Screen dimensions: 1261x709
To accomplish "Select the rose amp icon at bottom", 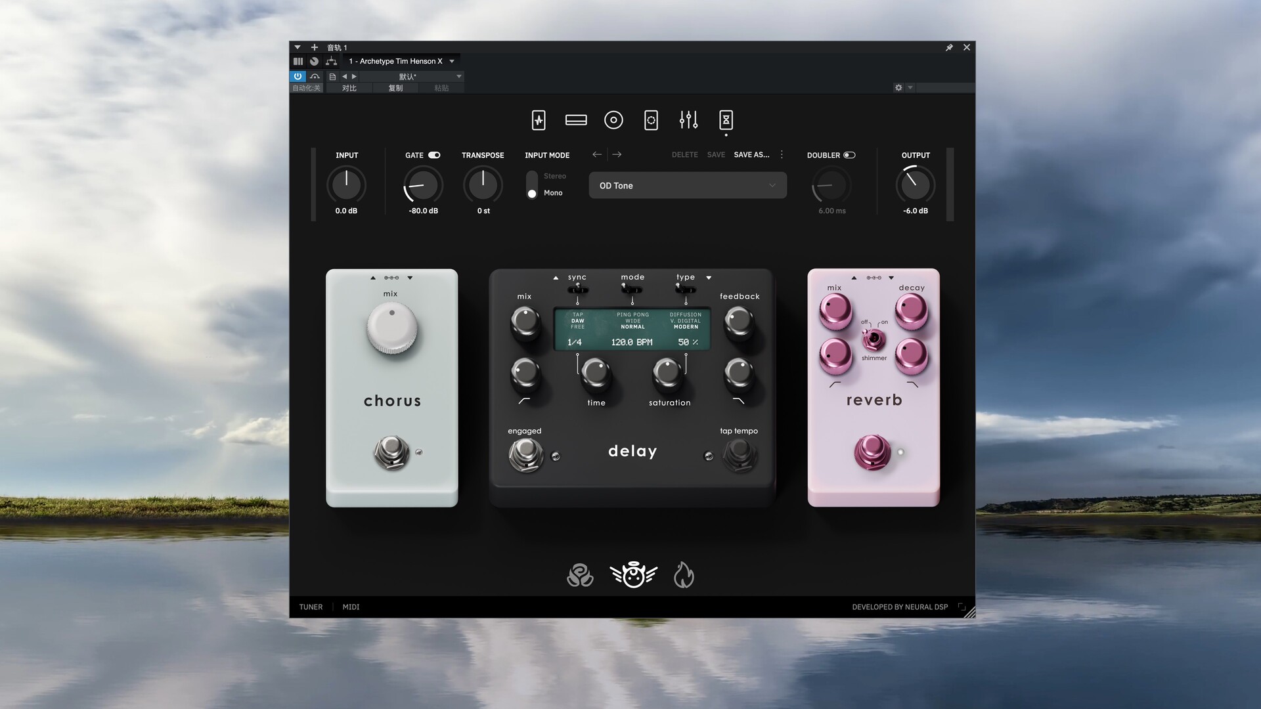I will coord(580,575).
